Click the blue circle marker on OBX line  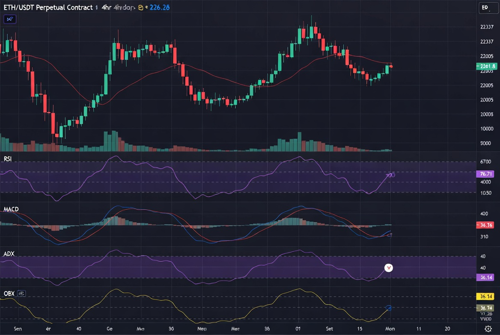pos(388,308)
